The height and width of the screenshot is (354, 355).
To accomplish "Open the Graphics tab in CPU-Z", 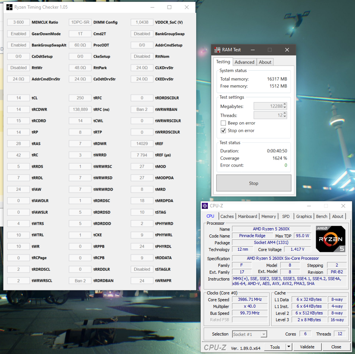I will [304, 216].
